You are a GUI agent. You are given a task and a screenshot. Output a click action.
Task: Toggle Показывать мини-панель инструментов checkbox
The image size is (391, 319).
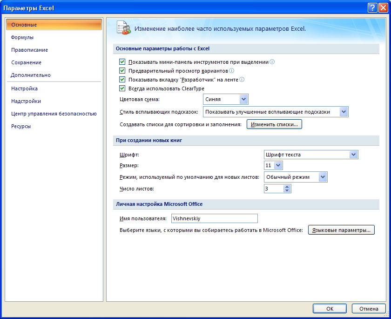click(x=122, y=61)
